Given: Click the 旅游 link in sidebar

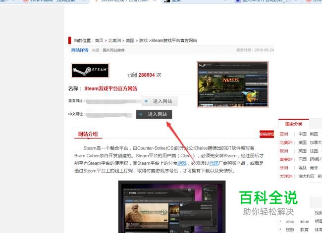Looking at the screenshot, I should click(290, 230).
